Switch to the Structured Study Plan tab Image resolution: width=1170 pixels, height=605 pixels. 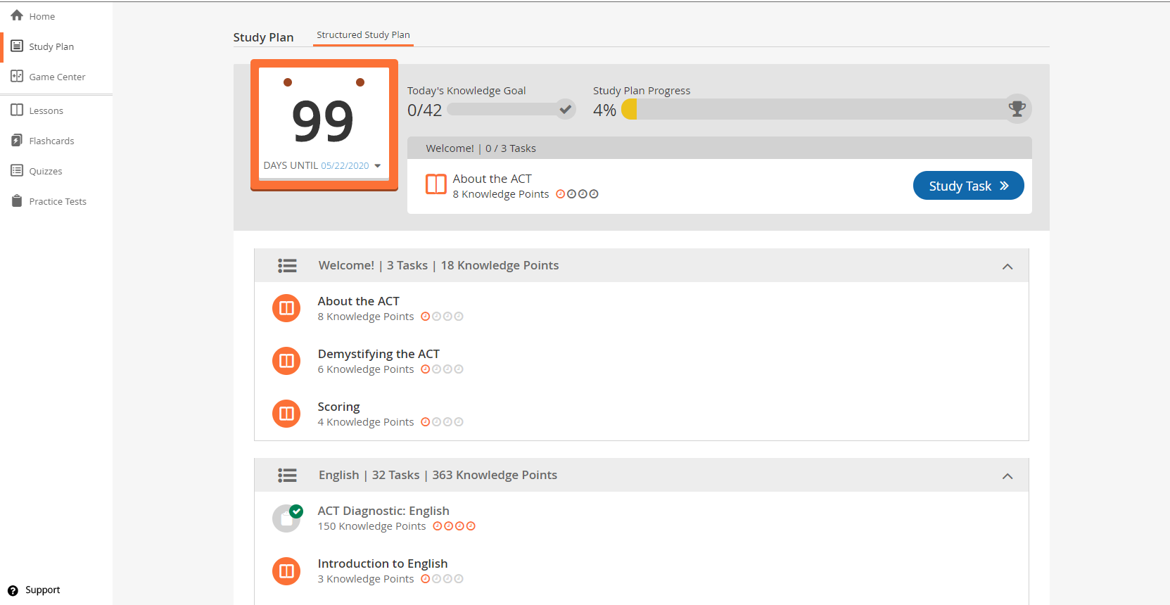tap(363, 35)
